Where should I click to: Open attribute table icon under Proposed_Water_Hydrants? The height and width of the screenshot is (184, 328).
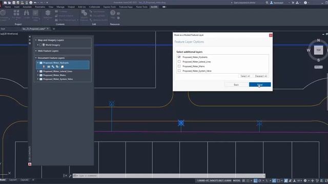coord(49,67)
